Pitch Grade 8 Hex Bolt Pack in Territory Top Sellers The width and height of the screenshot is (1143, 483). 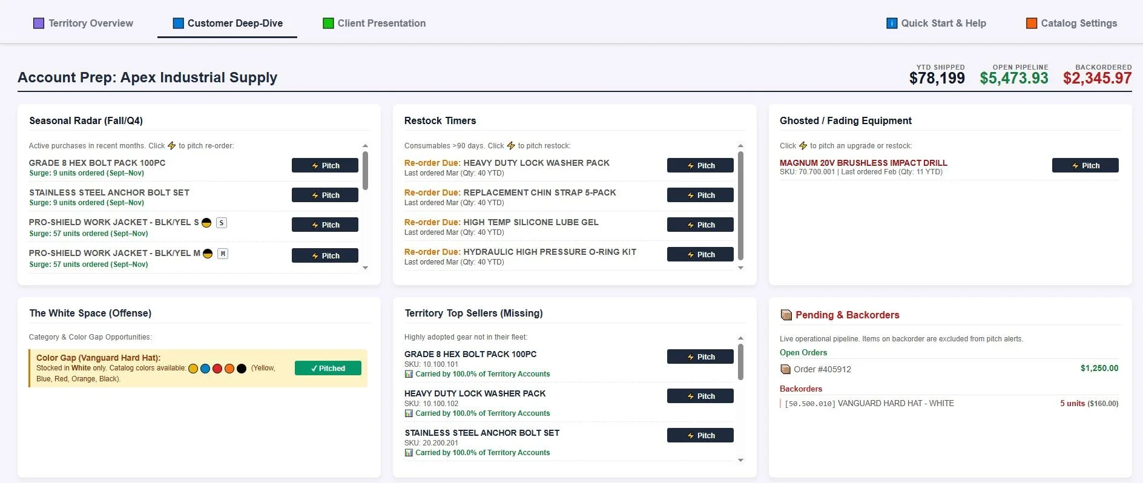pyautogui.click(x=700, y=357)
